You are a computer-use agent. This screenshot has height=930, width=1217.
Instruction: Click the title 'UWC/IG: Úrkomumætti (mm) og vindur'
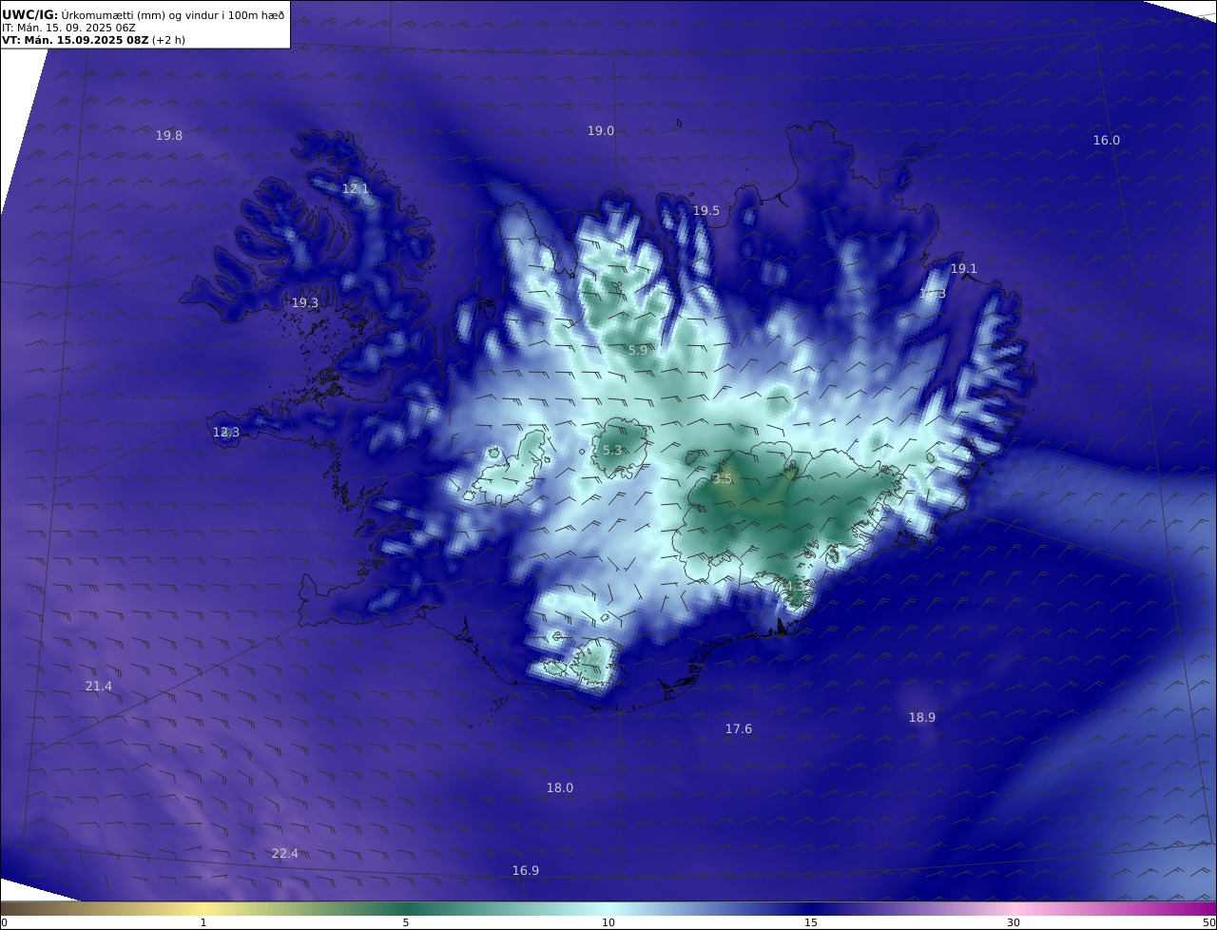click(143, 14)
